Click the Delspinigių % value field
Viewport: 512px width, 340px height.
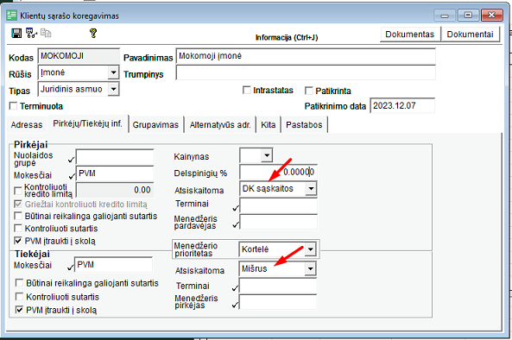(278, 172)
